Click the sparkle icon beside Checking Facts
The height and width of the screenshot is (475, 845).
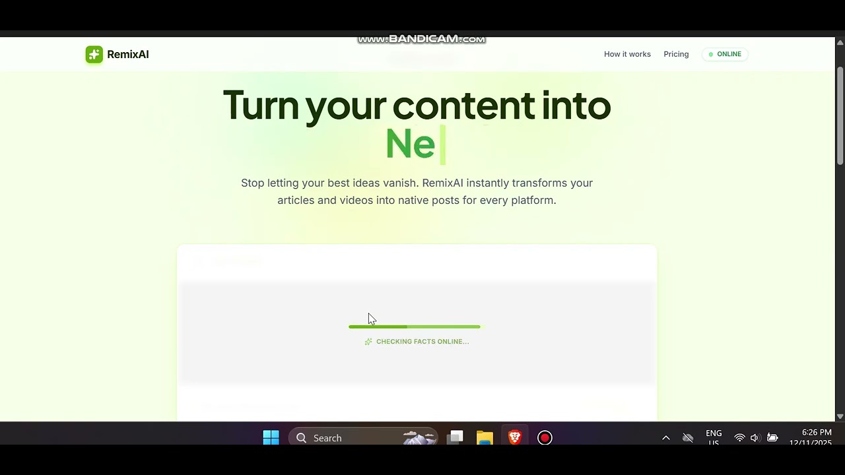(x=368, y=342)
